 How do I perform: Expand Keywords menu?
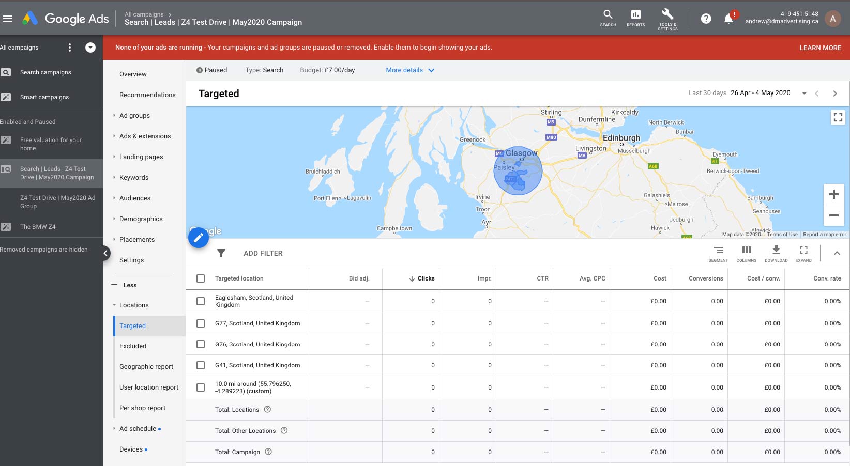(134, 178)
